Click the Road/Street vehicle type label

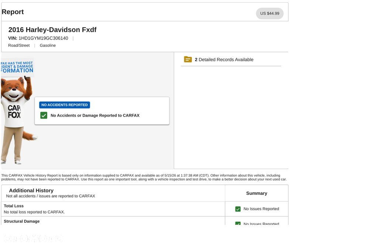[19, 45]
